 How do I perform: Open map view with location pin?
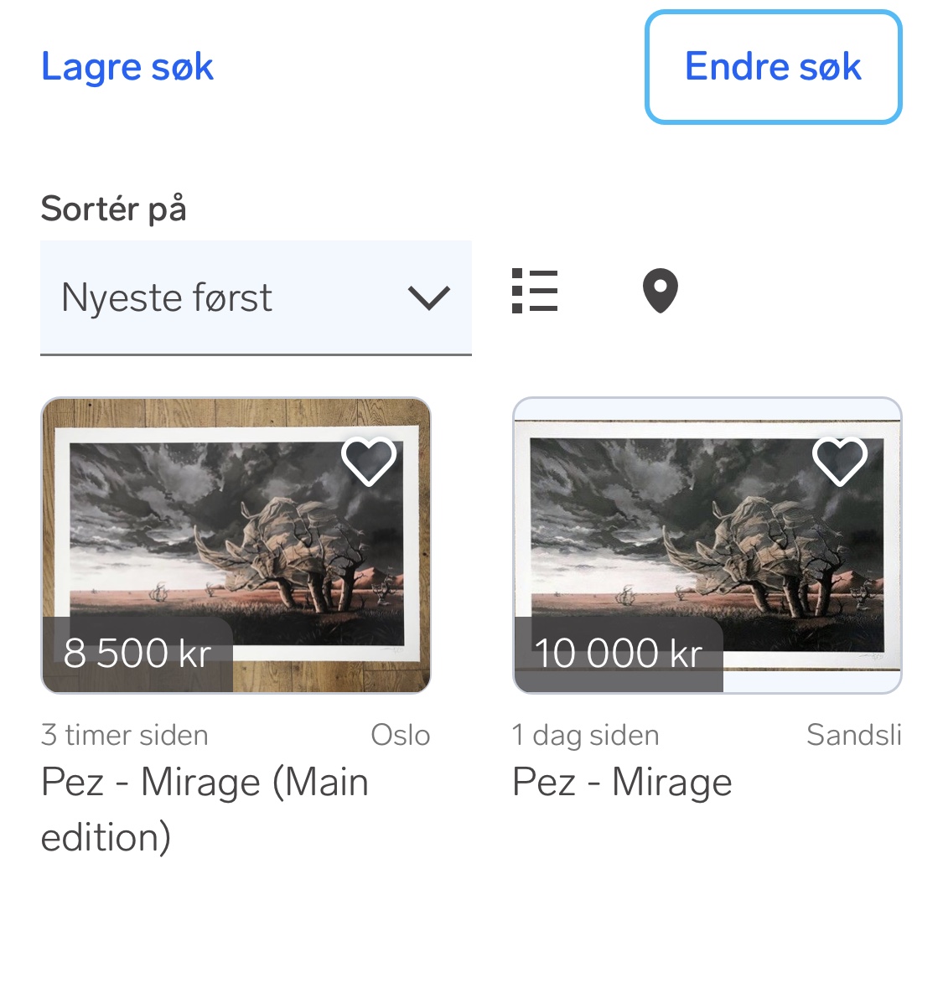[x=660, y=292]
